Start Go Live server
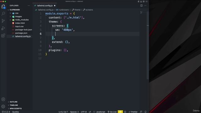Screen dimensions: 201x113 112,112
